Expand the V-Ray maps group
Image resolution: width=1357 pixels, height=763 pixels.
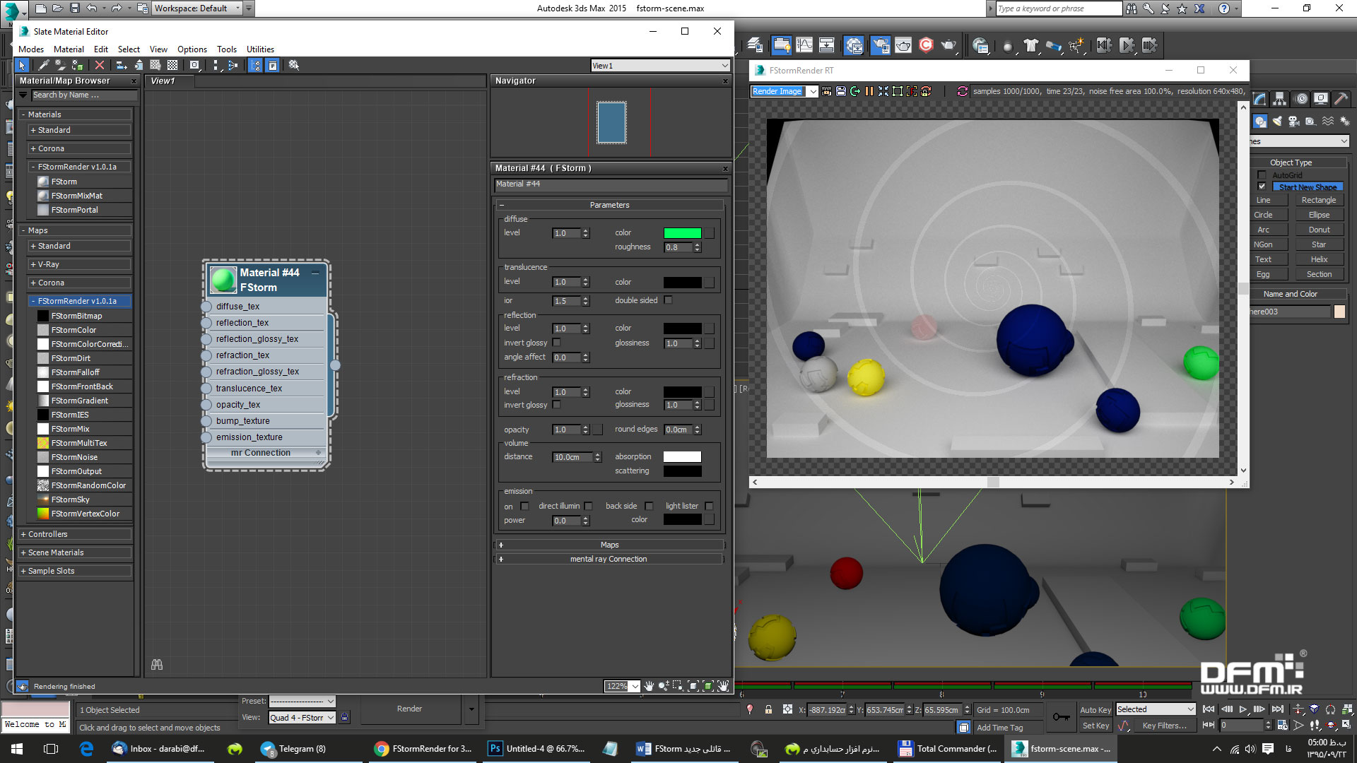click(x=78, y=264)
